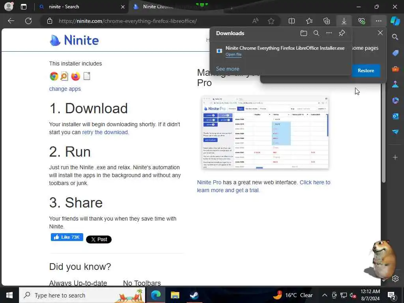Click the Restore button

pos(366,71)
